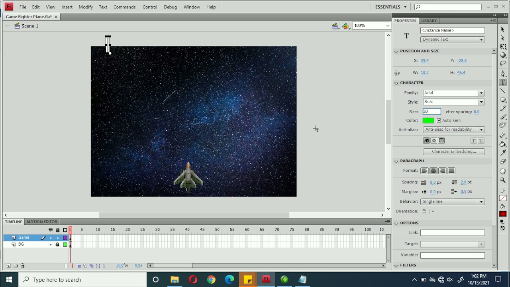Image resolution: width=510 pixels, height=287 pixels.
Task: Select the 3D Rotation tool
Action: pos(503,55)
